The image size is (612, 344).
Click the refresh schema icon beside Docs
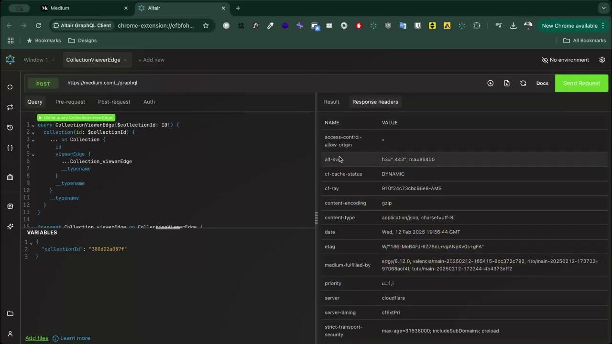coord(523,83)
